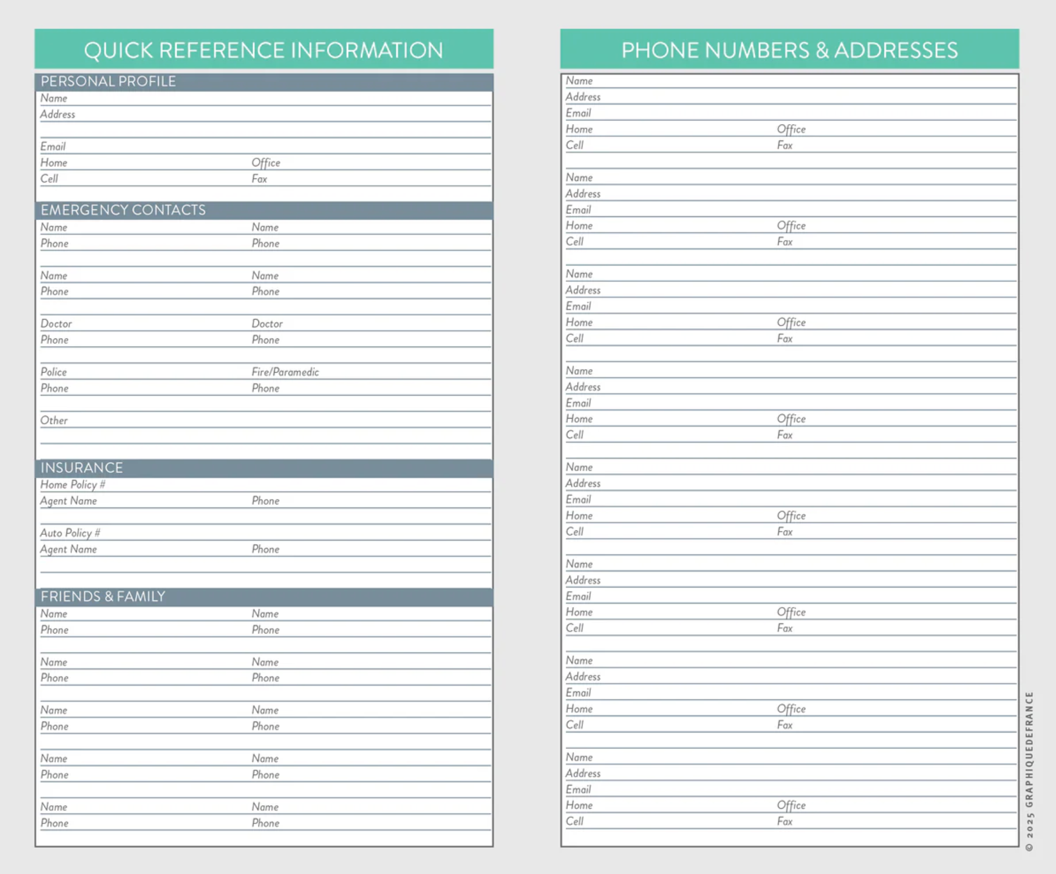Click the Fire/Paramedic label
This screenshot has height=874, width=1056.
point(285,372)
